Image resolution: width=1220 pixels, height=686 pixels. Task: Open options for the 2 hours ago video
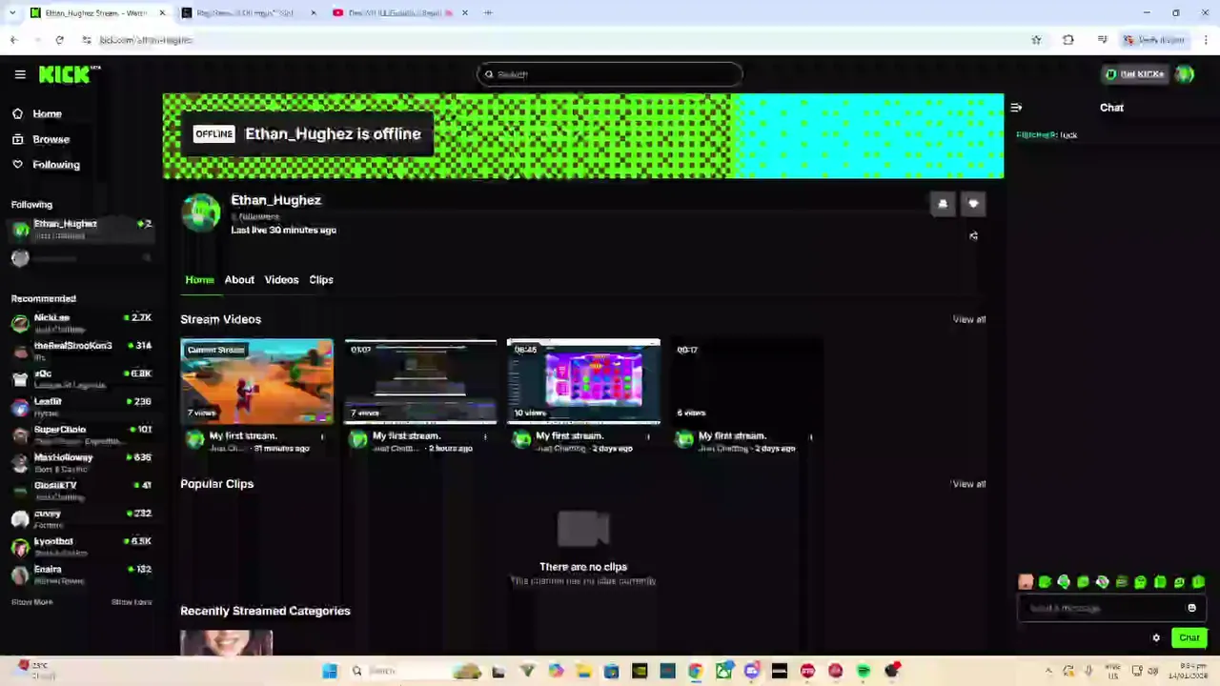[485, 437]
